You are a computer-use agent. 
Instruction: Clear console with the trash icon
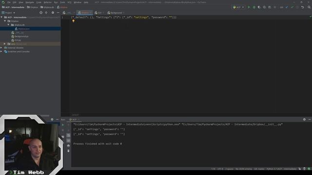click(x=68, y=151)
